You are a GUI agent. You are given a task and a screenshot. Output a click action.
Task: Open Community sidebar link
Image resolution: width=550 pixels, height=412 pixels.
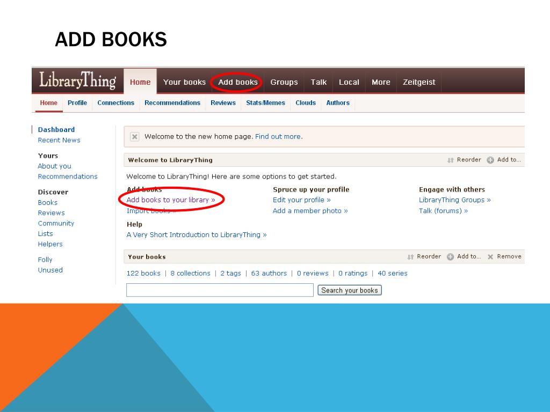point(56,223)
